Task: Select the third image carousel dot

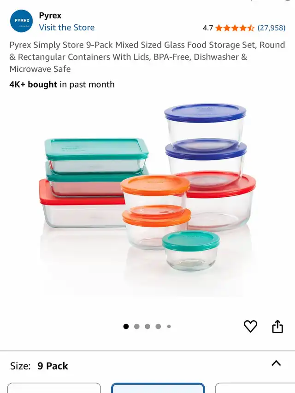Action: (147, 326)
